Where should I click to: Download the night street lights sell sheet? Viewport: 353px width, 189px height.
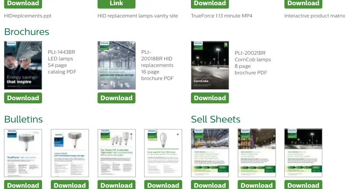(x=303, y=185)
